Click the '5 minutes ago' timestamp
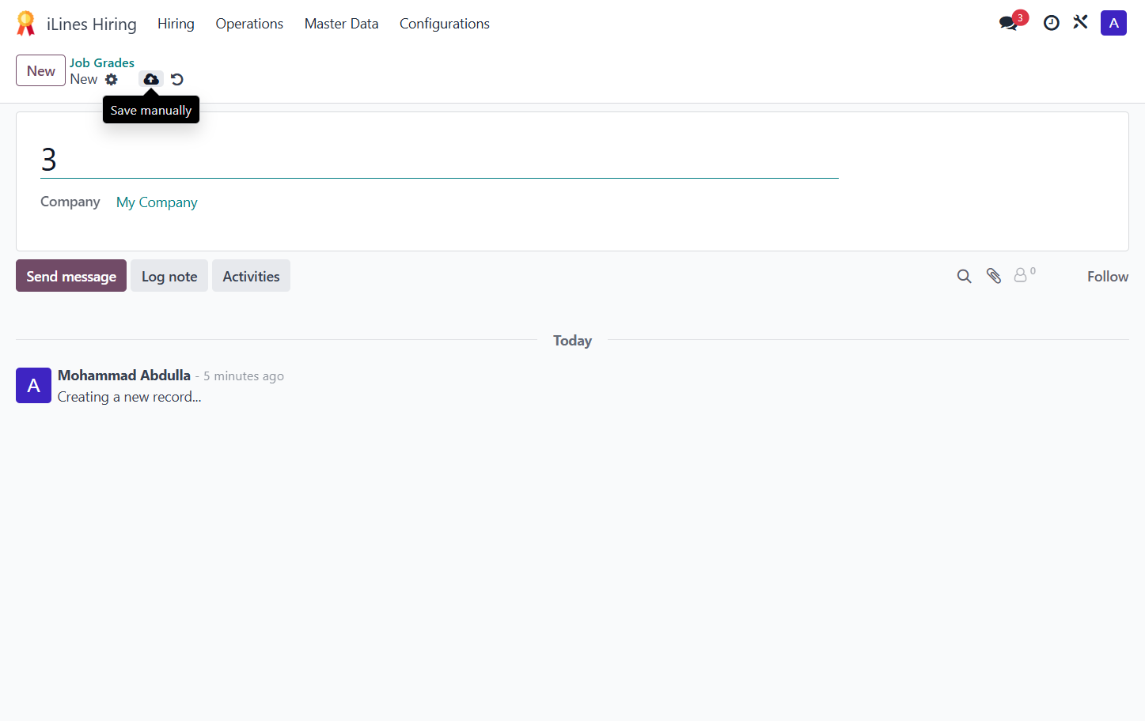 244,376
